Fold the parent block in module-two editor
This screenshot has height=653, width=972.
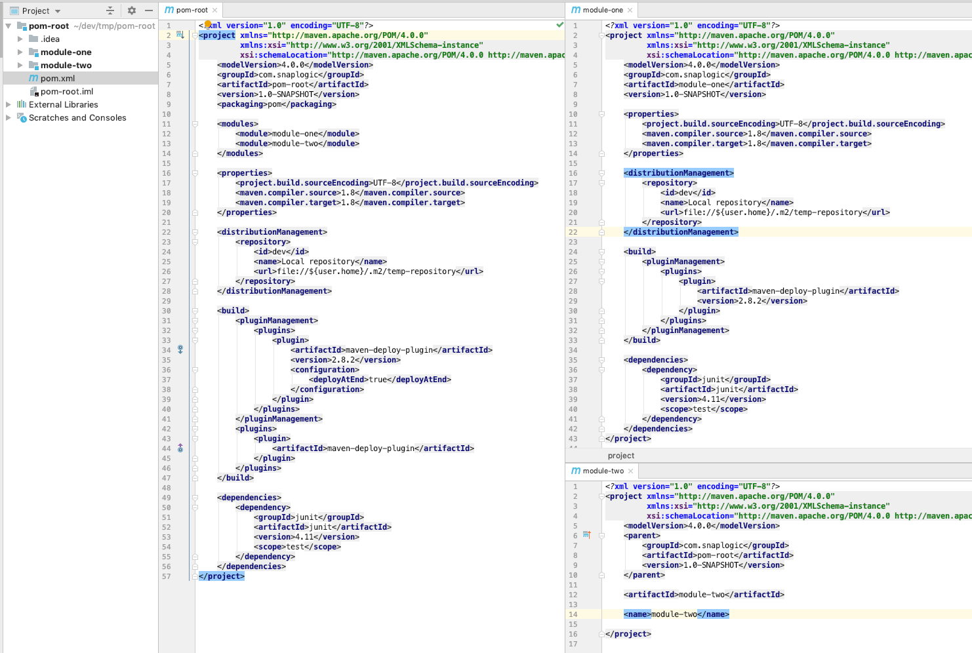pos(601,536)
